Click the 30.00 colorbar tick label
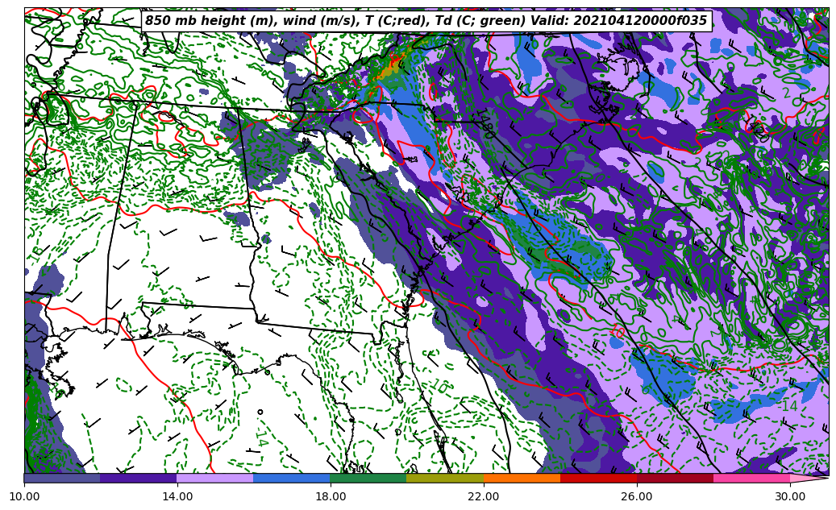This screenshot has width=836, height=510. 790,496
